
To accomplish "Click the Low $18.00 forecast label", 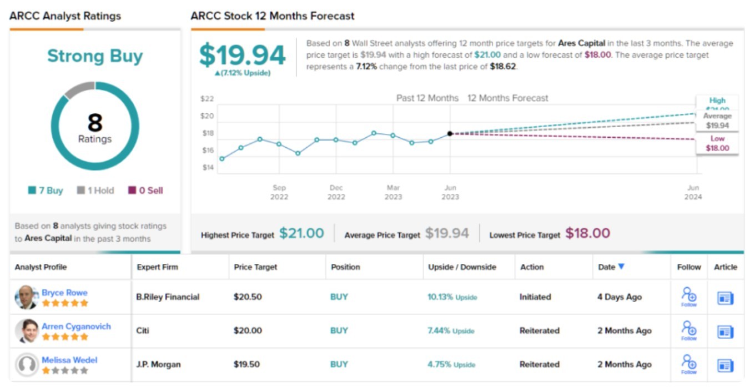I will click(x=717, y=143).
